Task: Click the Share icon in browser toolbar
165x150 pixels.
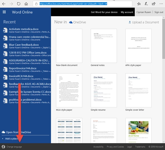Action: pos(154,4)
